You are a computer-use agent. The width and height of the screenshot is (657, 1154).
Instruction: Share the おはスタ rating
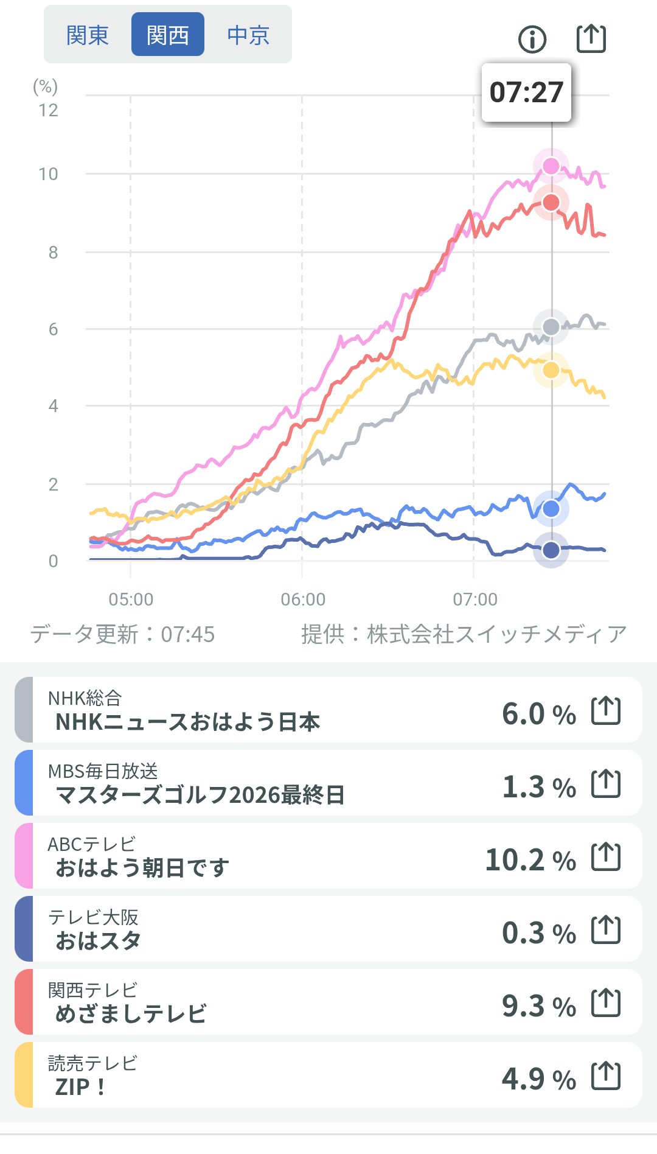(606, 930)
